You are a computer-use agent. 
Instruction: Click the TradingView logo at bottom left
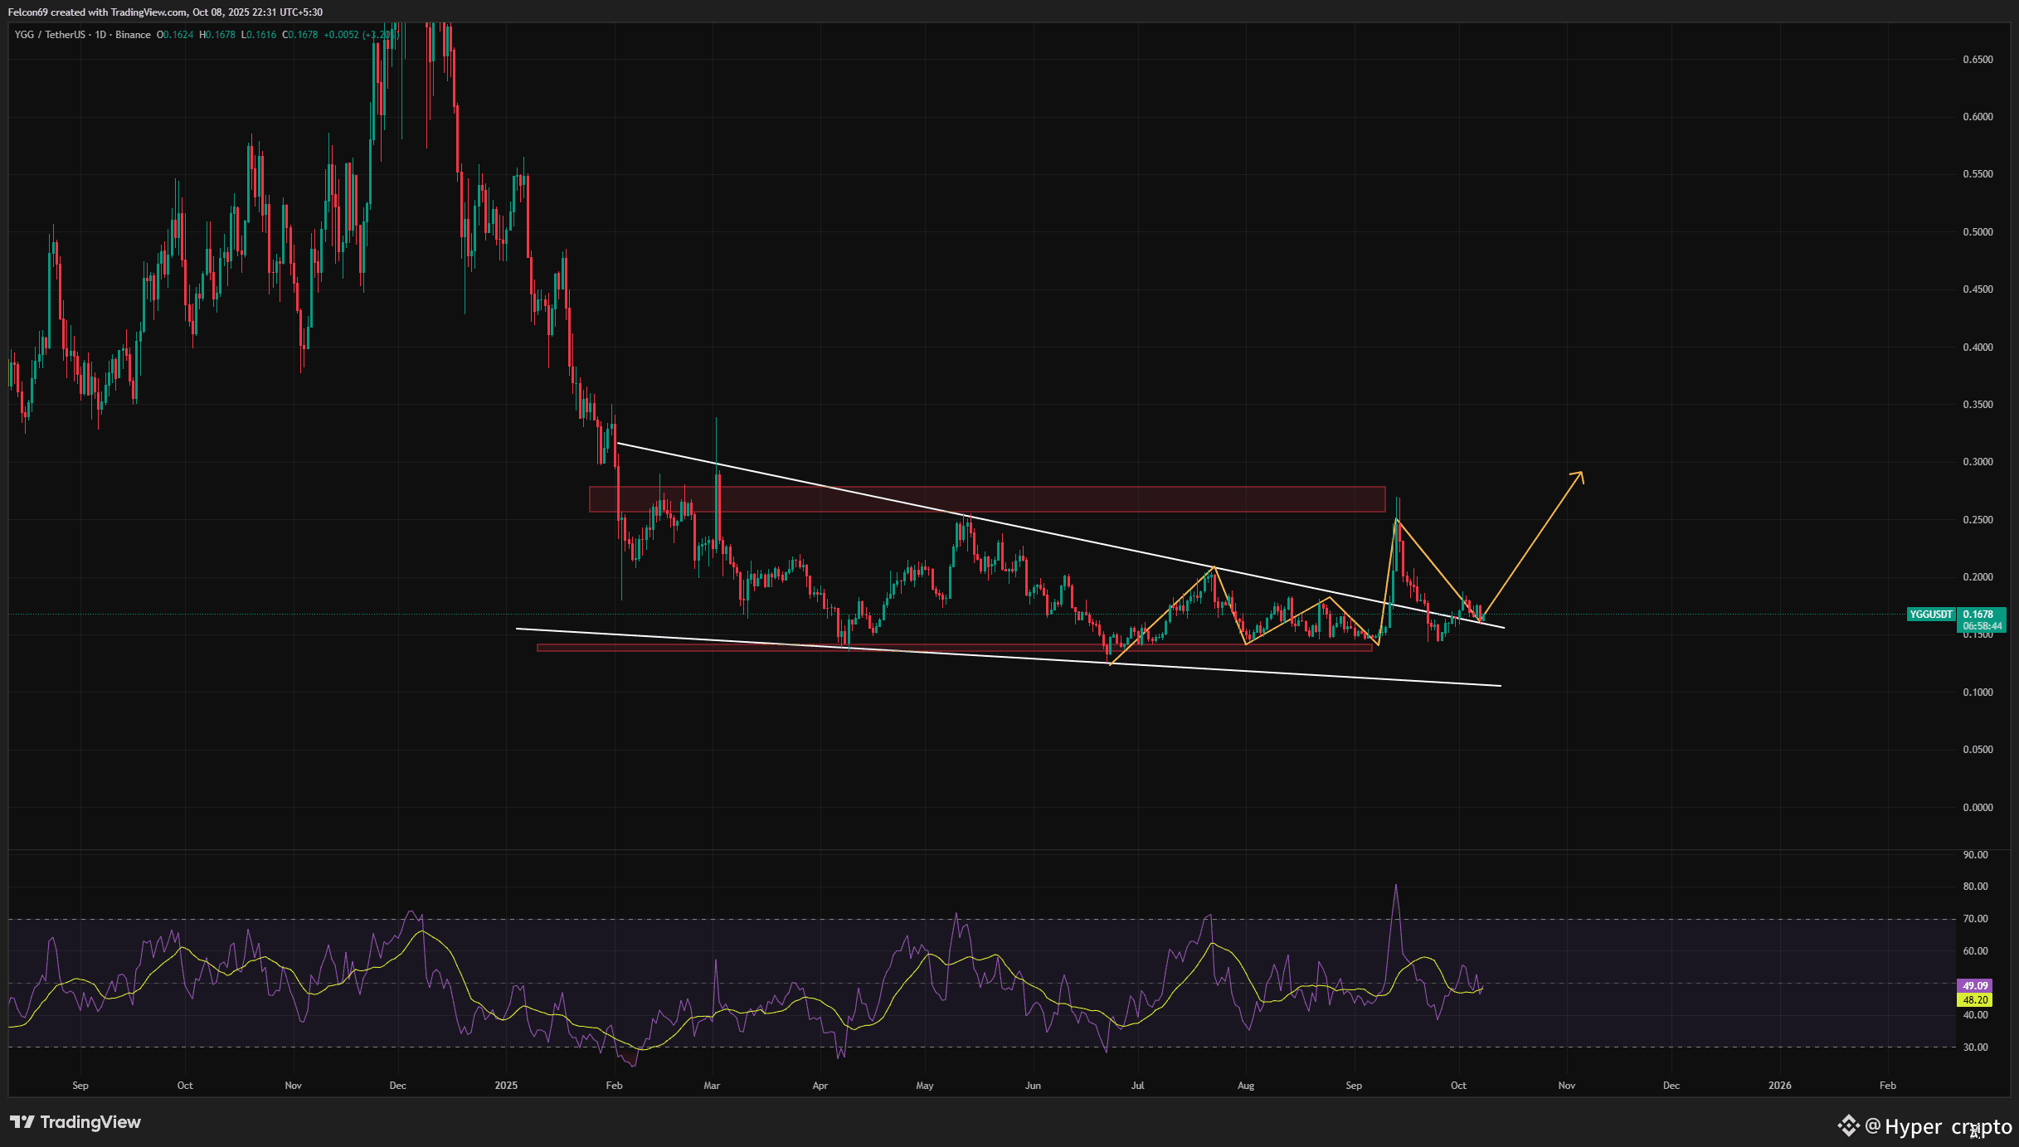pyautogui.click(x=75, y=1122)
